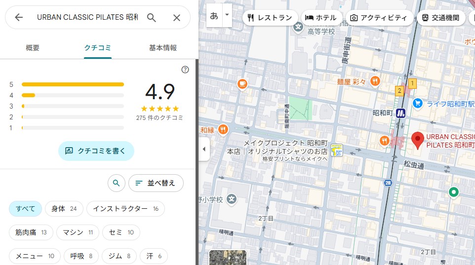Viewport: 475px width, 265px height.
Task: Search reviews with the small magnifier button
Action: (116, 183)
